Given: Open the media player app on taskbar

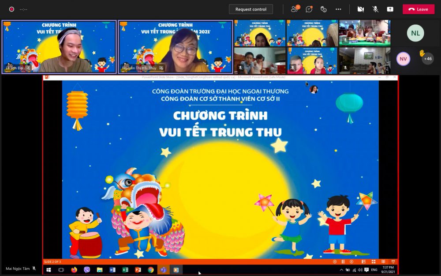Looking at the screenshot, I should point(176,270).
